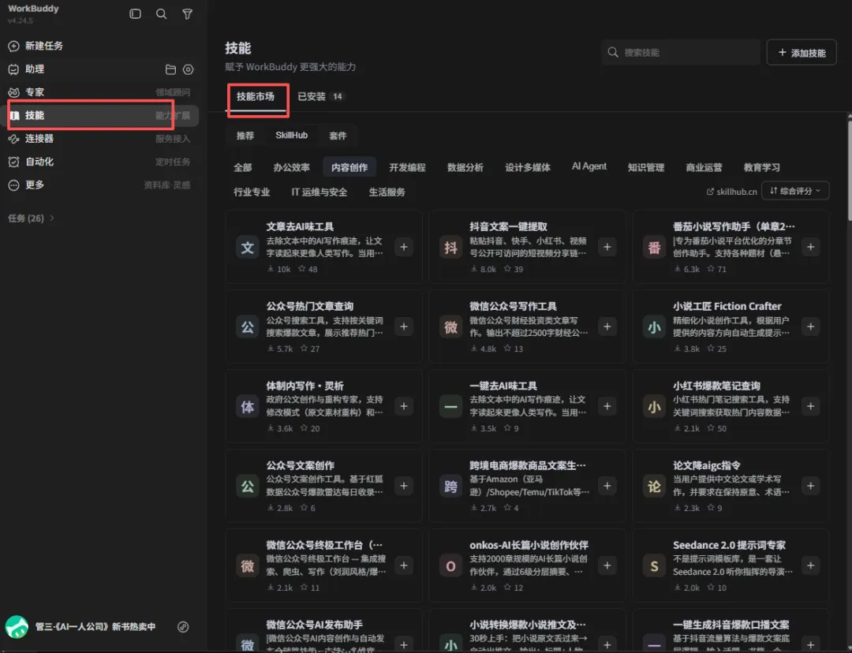Click the 文 icon of 文章去AI味工具
The image size is (852, 653).
(x=247, y=248)
